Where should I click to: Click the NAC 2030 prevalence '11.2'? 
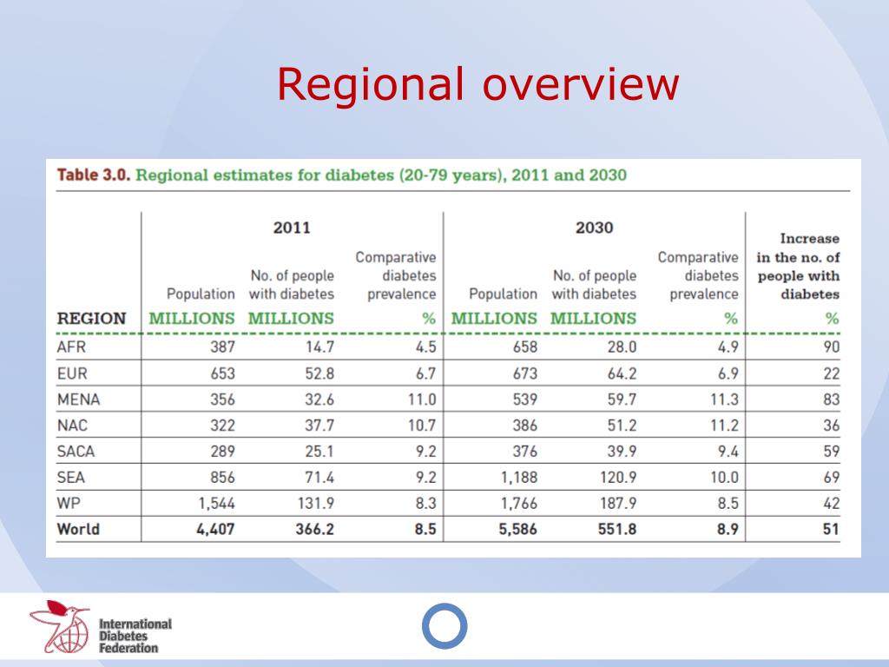(725, 426)
